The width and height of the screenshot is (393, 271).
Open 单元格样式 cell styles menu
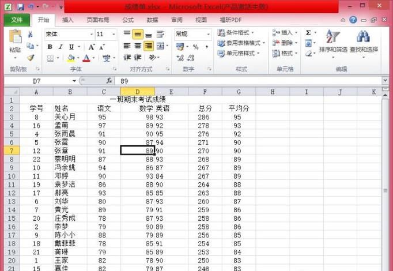[x=239, y=54]
